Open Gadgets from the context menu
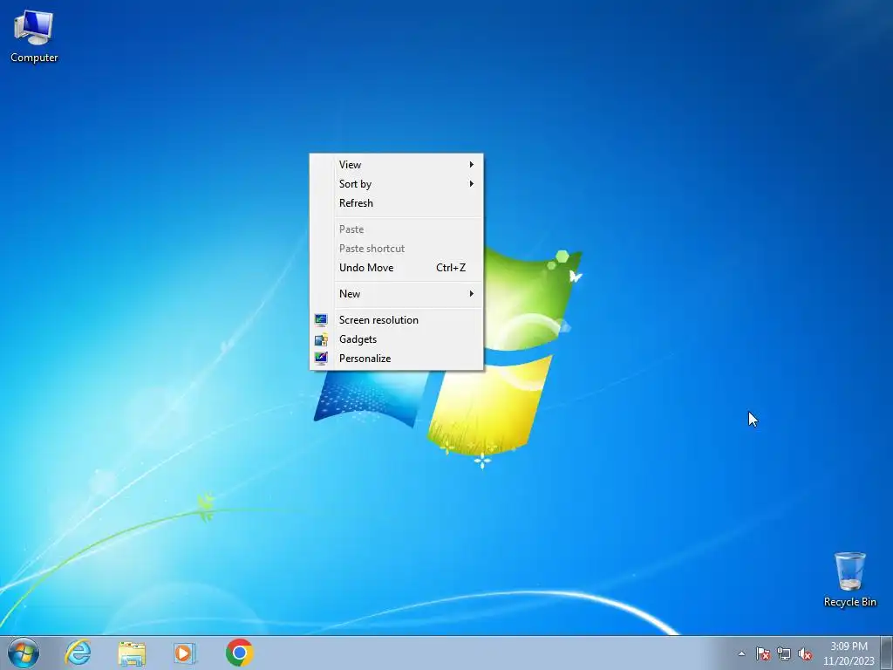893x670 pixels. click(397, 339)
